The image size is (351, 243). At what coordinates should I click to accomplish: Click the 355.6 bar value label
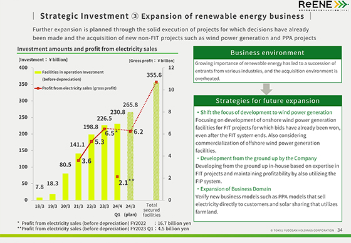154,75
